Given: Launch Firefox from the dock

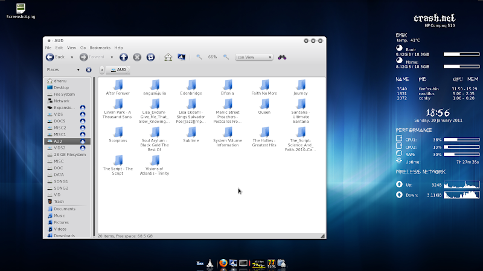Looking at the screenshot, I should (x=223, y=263).
